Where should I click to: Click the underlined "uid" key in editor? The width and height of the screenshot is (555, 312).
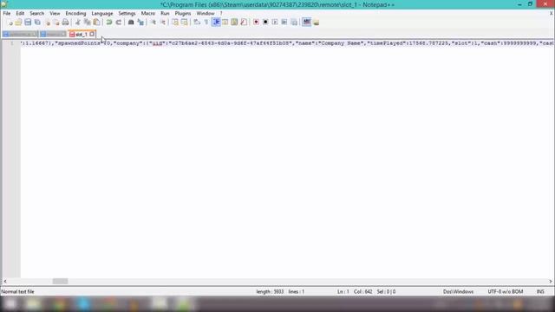tap(157, 43)
